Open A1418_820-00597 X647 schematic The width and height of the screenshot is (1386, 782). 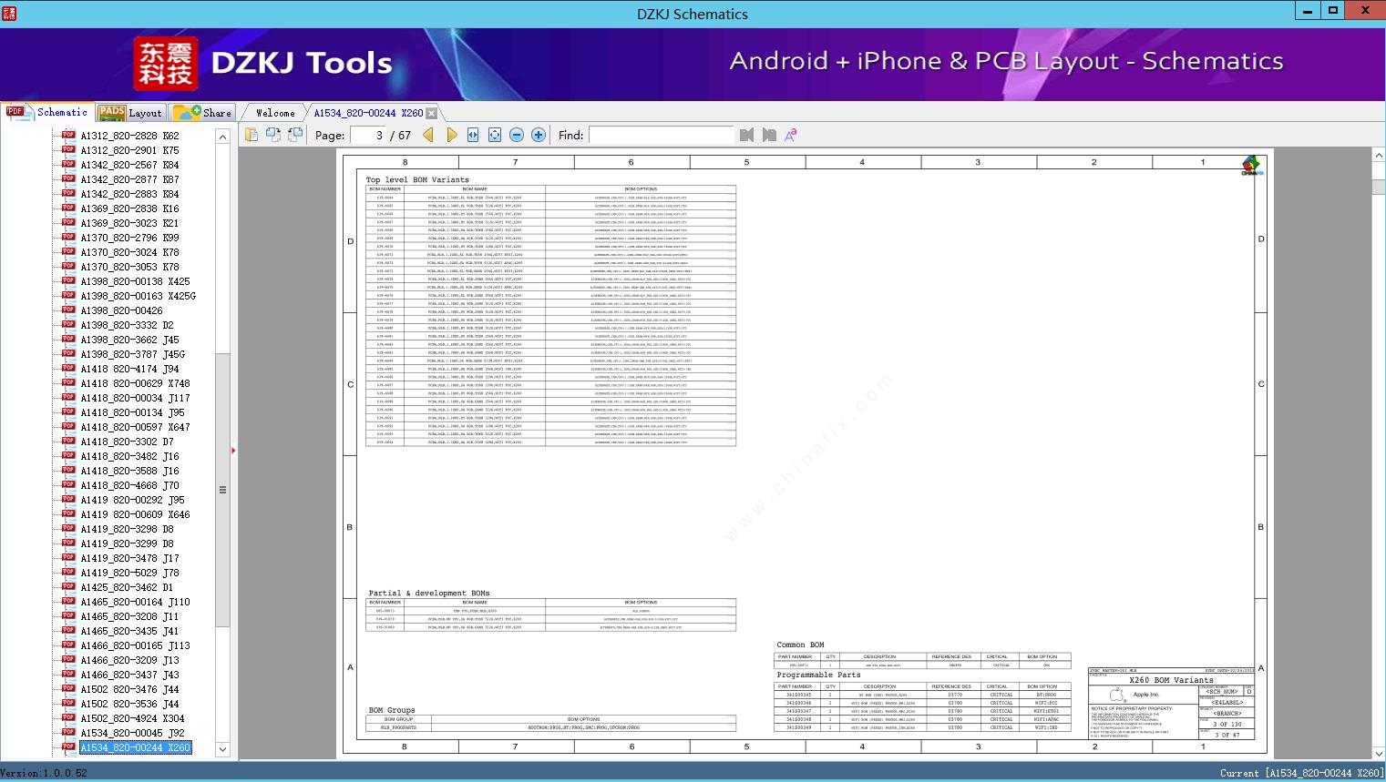[135, 427]
